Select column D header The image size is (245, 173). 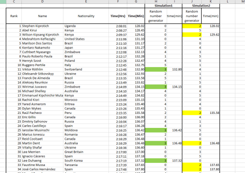tap(42, 2)
